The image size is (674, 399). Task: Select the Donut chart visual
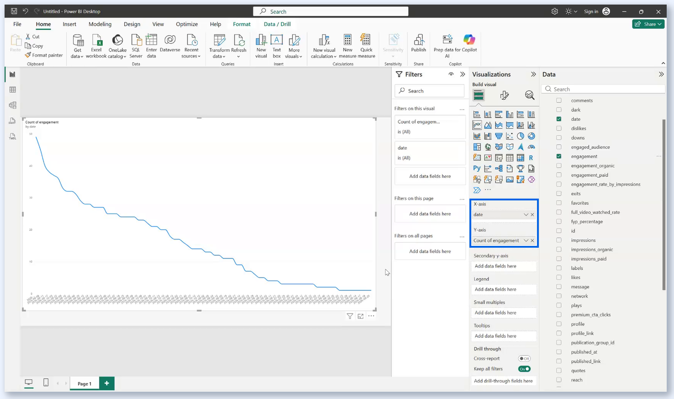(x=531, y=136)
